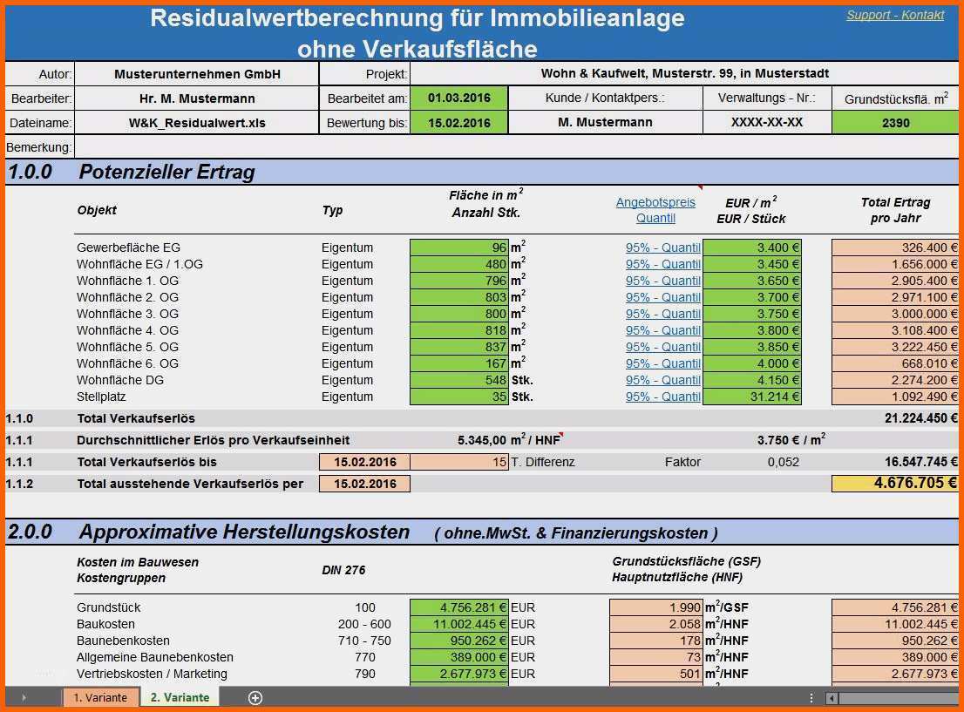Switch to the 2. Variante sheet tab
This screenshot has width=964, height=712.
(x=180, y=697)
